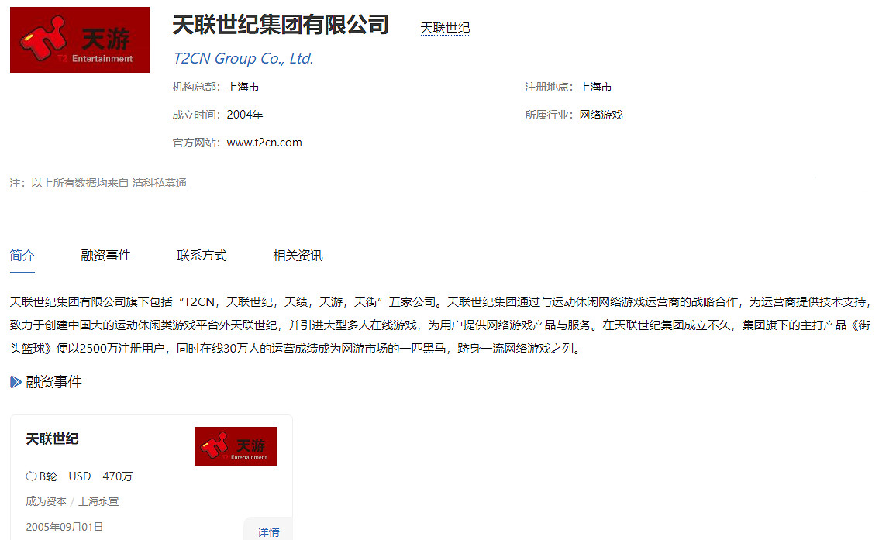The image size is (896, 540).
Task: Click the round icon next to B轮
Action: click(31, 476)
